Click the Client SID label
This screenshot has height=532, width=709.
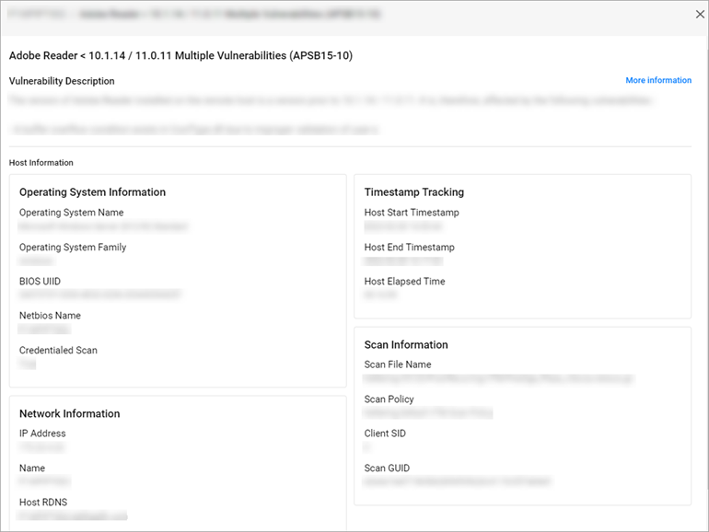pos(385,434)
